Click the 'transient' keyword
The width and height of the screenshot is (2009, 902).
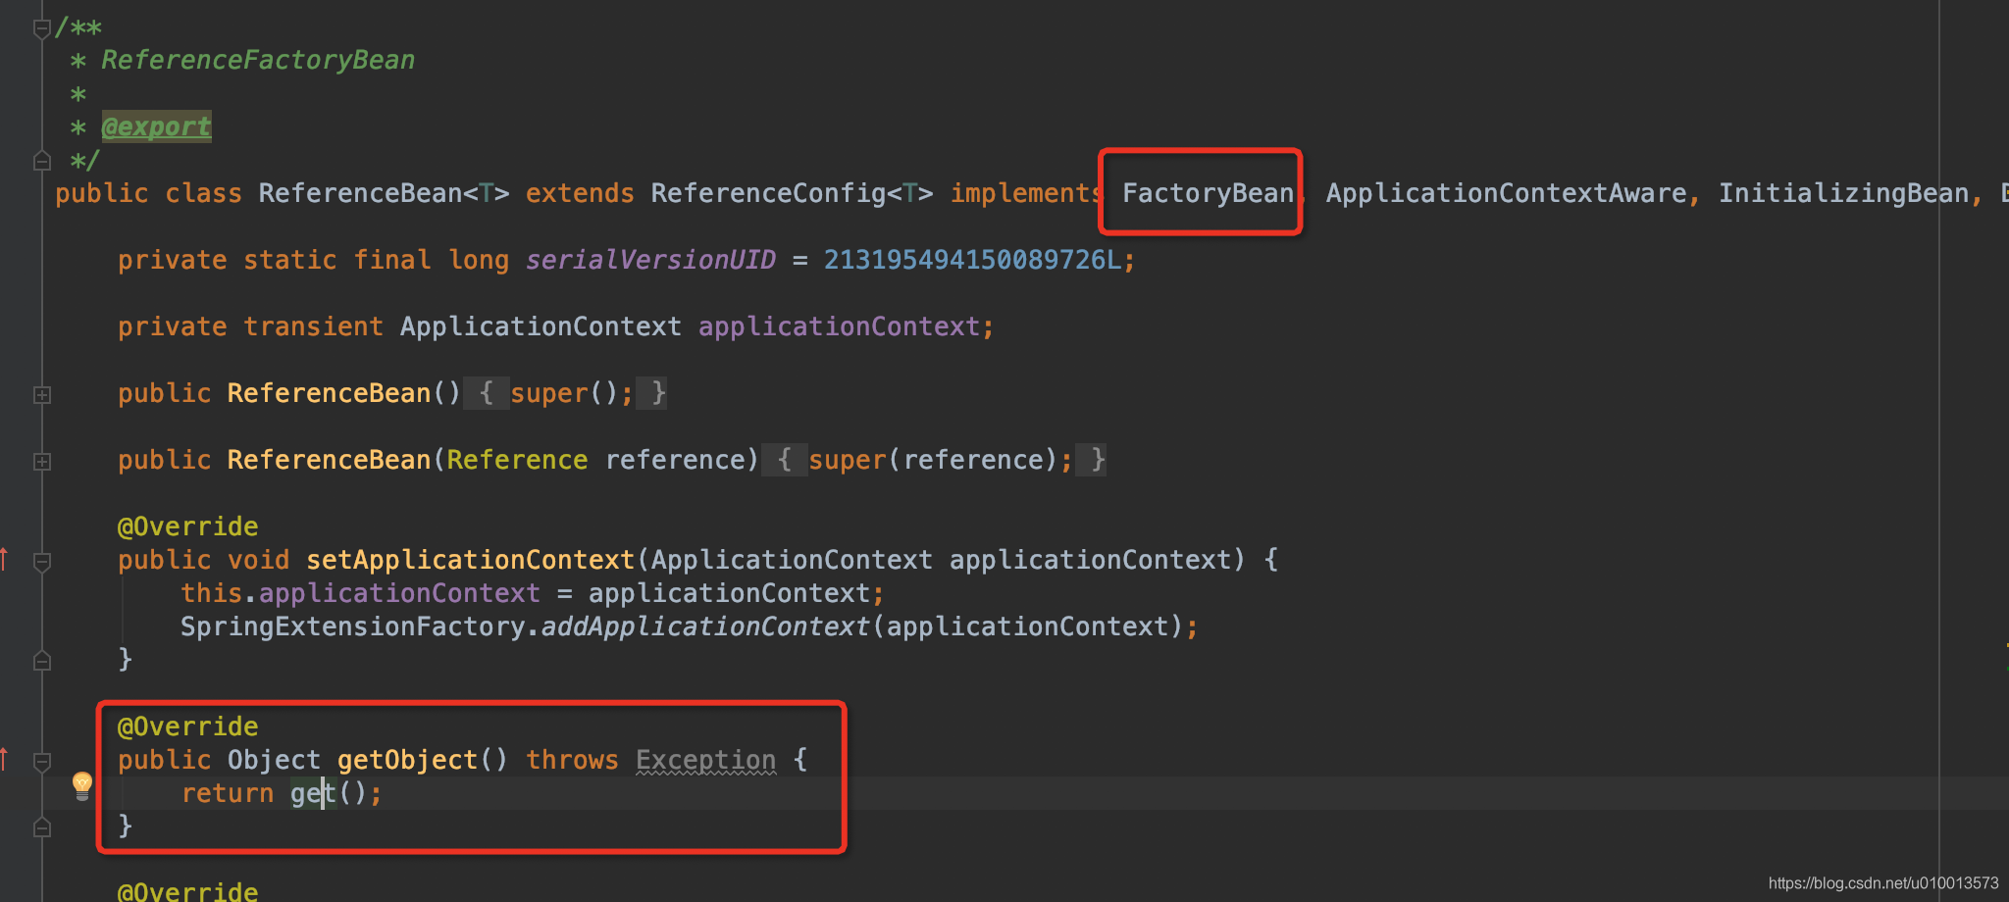(x=313, y=326)
